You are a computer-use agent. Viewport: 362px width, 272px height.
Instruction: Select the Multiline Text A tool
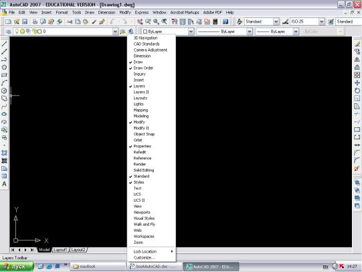pos(4,184)
